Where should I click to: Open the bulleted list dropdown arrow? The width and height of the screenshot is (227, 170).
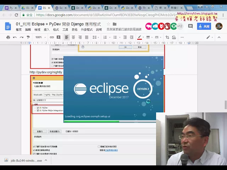pos(120,37)
